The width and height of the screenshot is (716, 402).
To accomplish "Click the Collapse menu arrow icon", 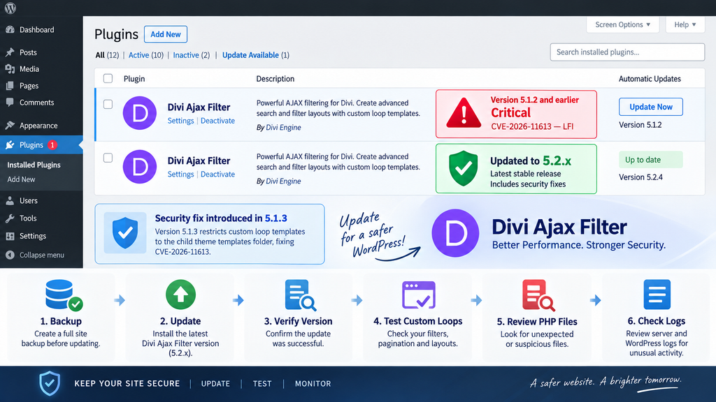I will 10,255.
